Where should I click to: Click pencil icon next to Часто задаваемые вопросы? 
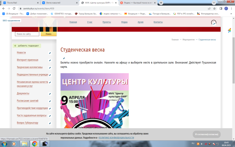coord(50,116)
